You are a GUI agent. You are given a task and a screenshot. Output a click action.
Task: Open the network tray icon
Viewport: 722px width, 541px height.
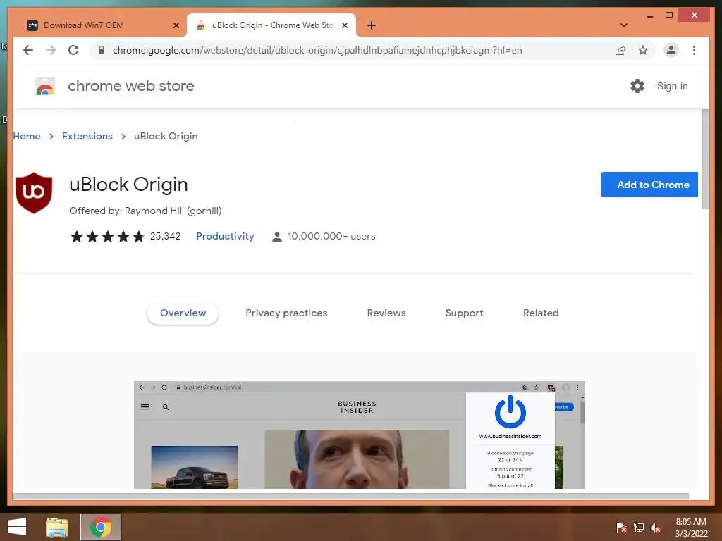point(639,528)
